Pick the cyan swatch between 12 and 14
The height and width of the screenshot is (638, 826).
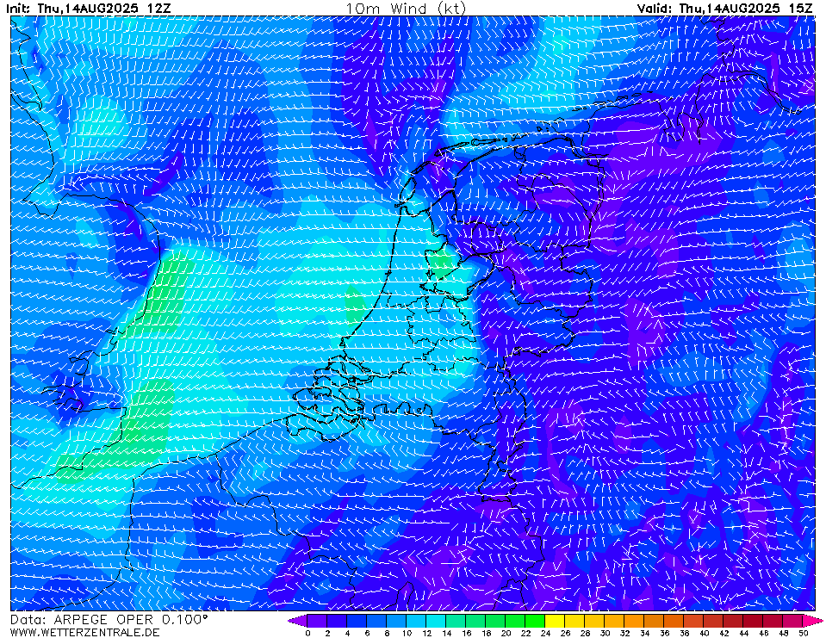click(436, 621)
